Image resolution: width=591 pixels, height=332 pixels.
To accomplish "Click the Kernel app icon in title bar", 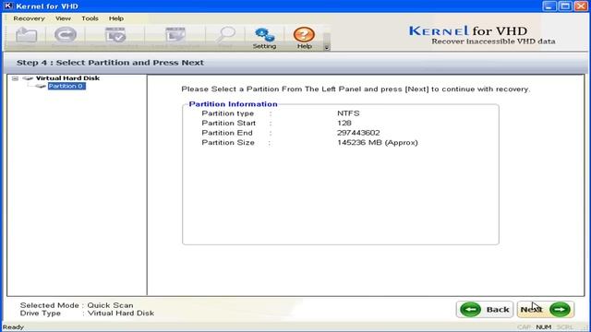I will click(x=7, y=6).
